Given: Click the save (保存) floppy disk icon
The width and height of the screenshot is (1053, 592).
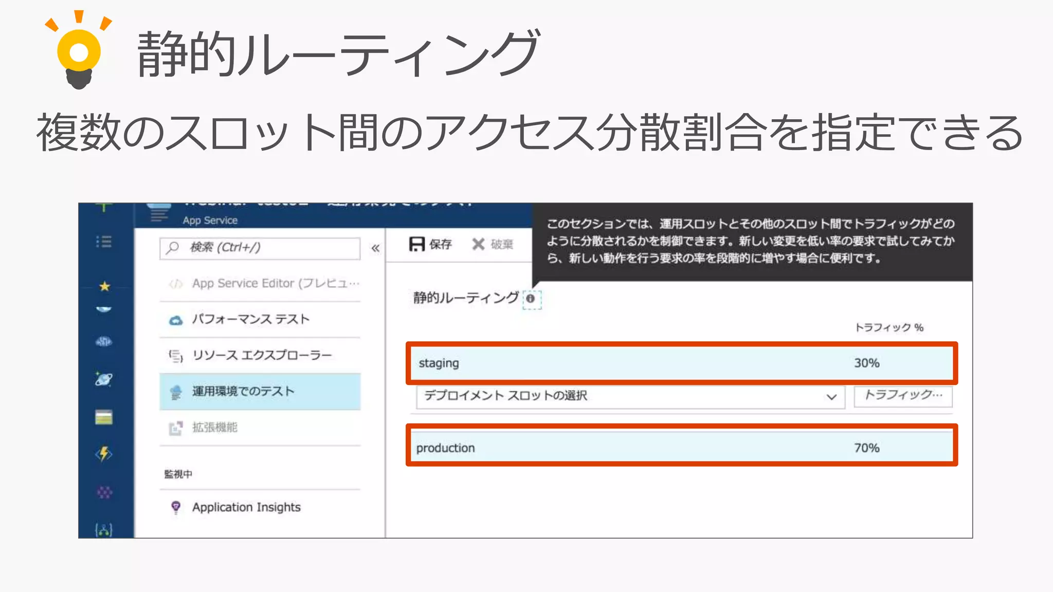Looking at the screenshot, I should pyautogui.click(x=417, y=244).
